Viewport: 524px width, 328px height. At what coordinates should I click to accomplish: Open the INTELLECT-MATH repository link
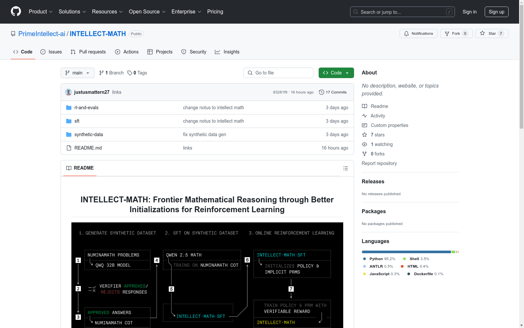98,34
